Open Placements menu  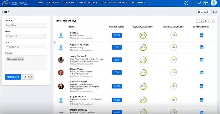point(139,3)
